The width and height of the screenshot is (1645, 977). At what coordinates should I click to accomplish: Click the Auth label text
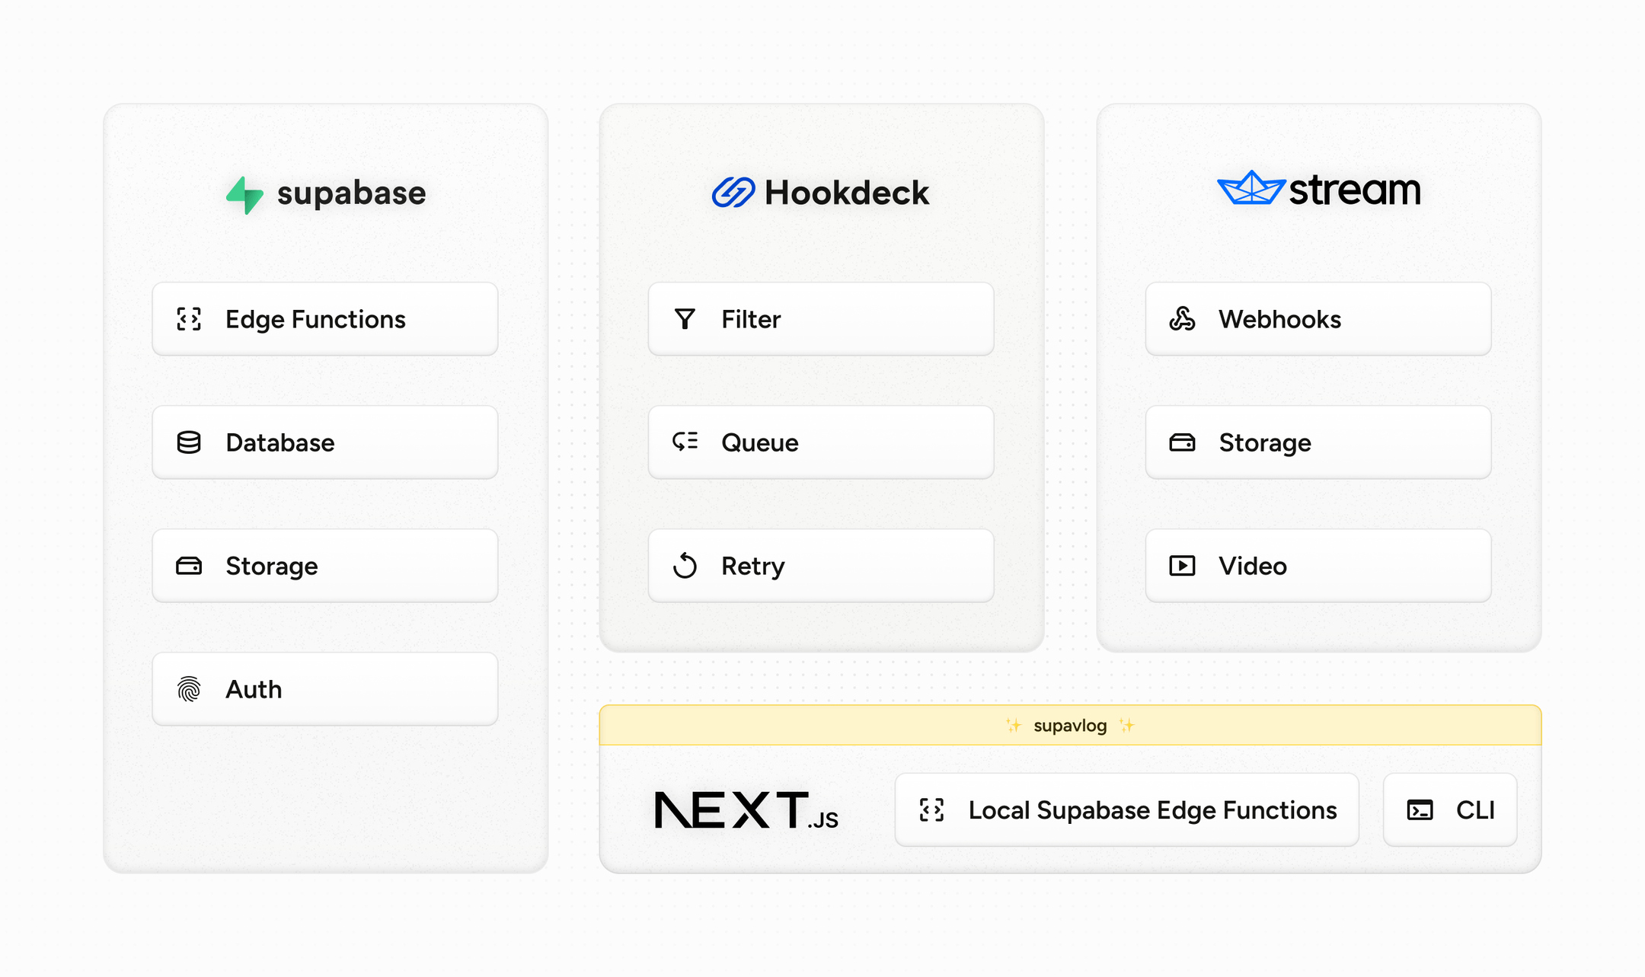pyautogui.click(x=254, y=689)
